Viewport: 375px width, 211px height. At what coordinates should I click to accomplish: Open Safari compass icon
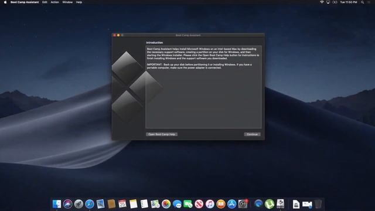(90, 204)
